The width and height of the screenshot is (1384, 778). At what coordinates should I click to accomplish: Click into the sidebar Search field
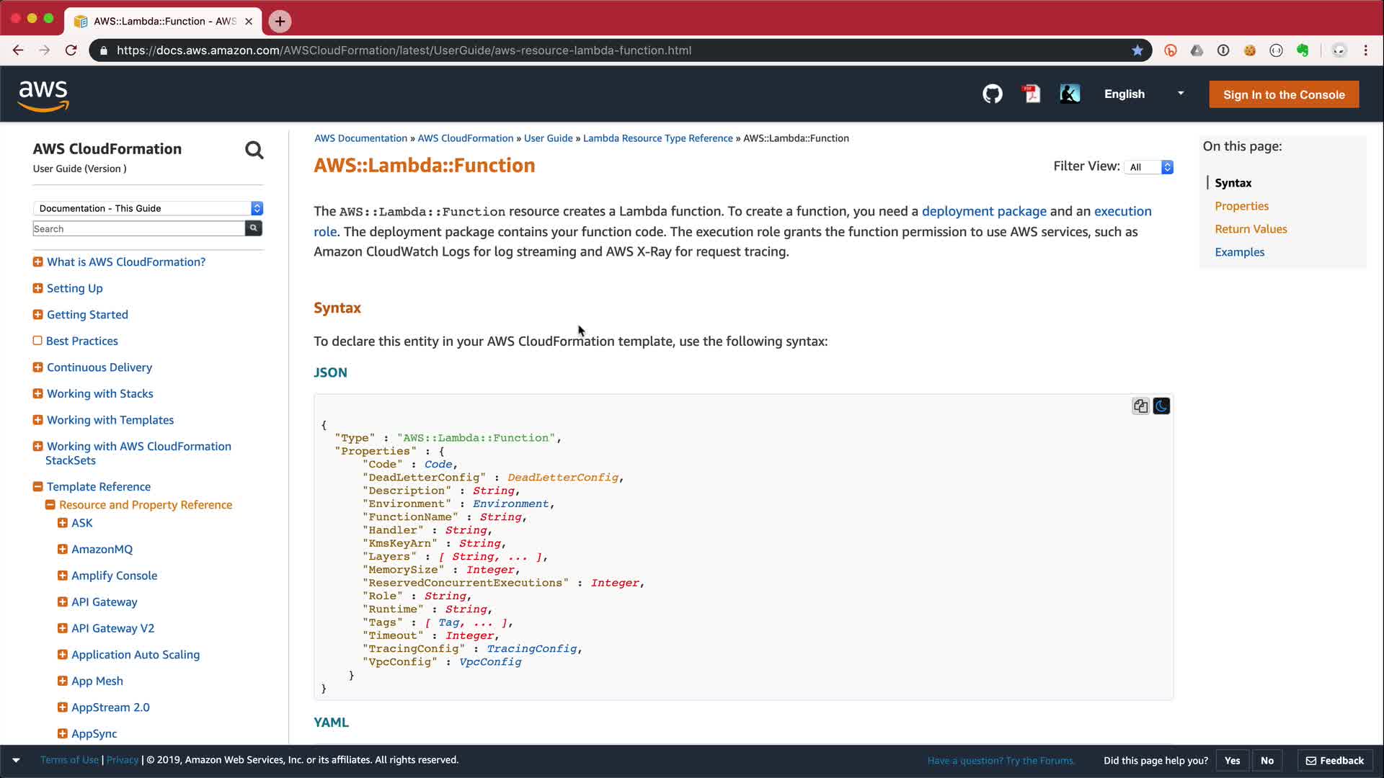(138, 229)
